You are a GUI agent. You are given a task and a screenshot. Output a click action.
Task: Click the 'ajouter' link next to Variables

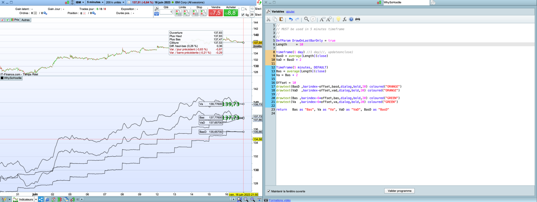tap(290, 11)
